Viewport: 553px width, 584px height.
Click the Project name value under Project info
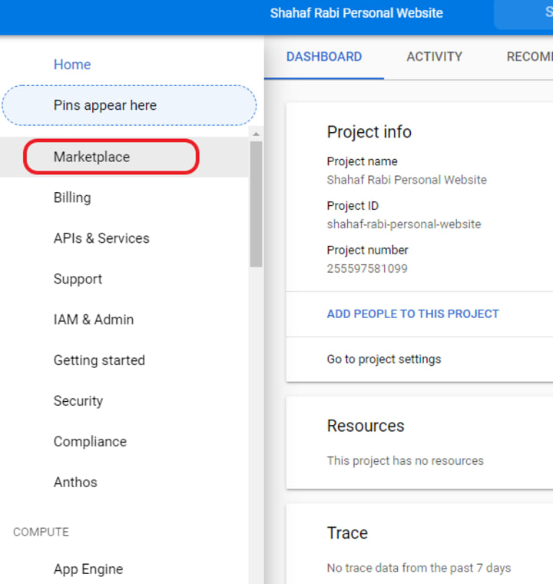[x=406, y=180]
